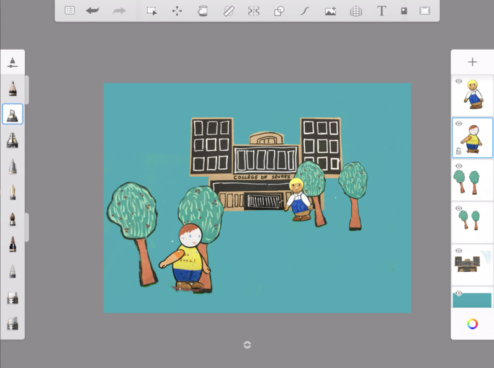Hide the red-haired character layer
494x368 pixels.
click(x=459, y=123)
